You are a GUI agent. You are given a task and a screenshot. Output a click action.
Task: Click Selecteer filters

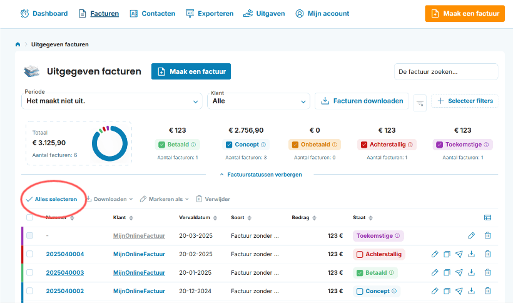[465, 101]
